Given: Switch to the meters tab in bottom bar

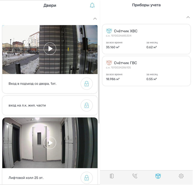Looking at the screenshot, I should click(158, 176).
